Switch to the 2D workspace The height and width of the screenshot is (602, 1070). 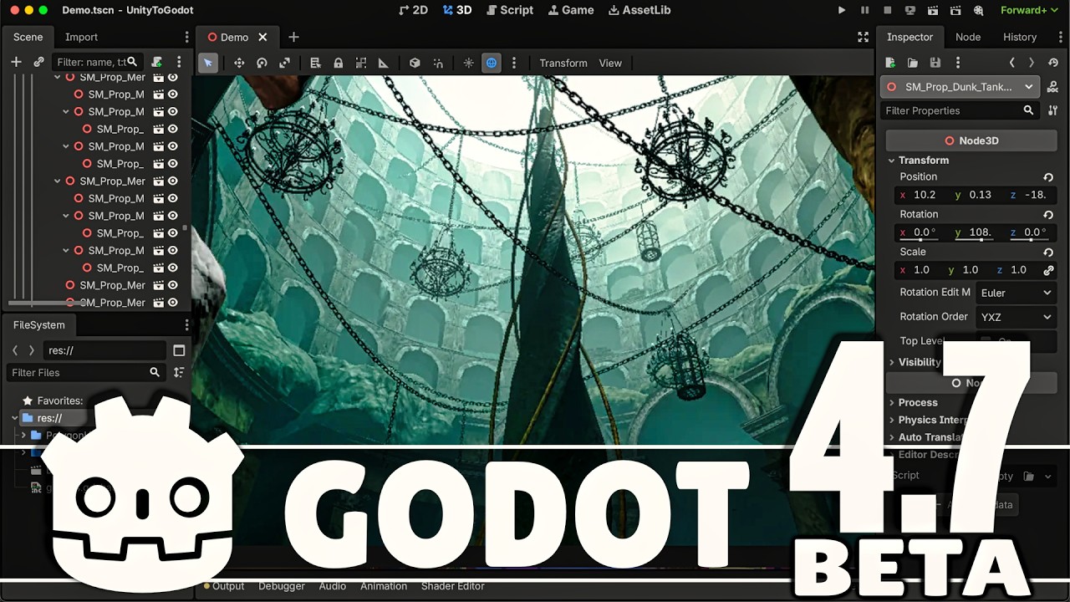[413, 10]
